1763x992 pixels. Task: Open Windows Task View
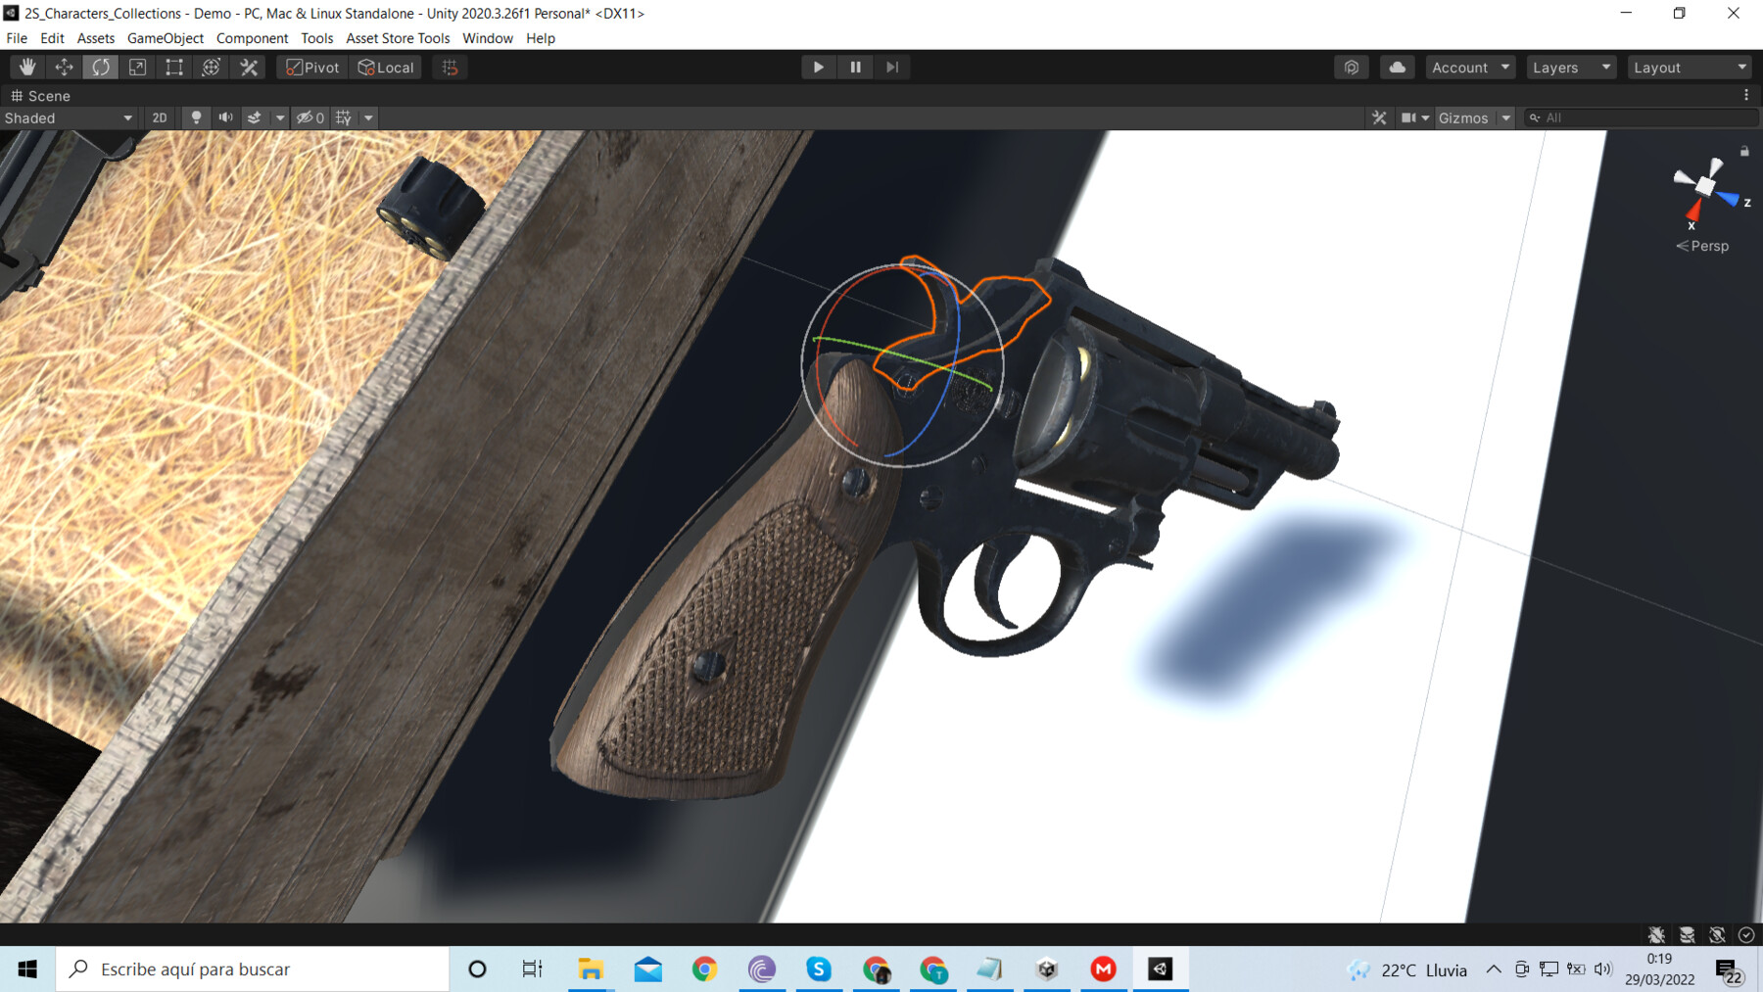(x=533, y=968)
